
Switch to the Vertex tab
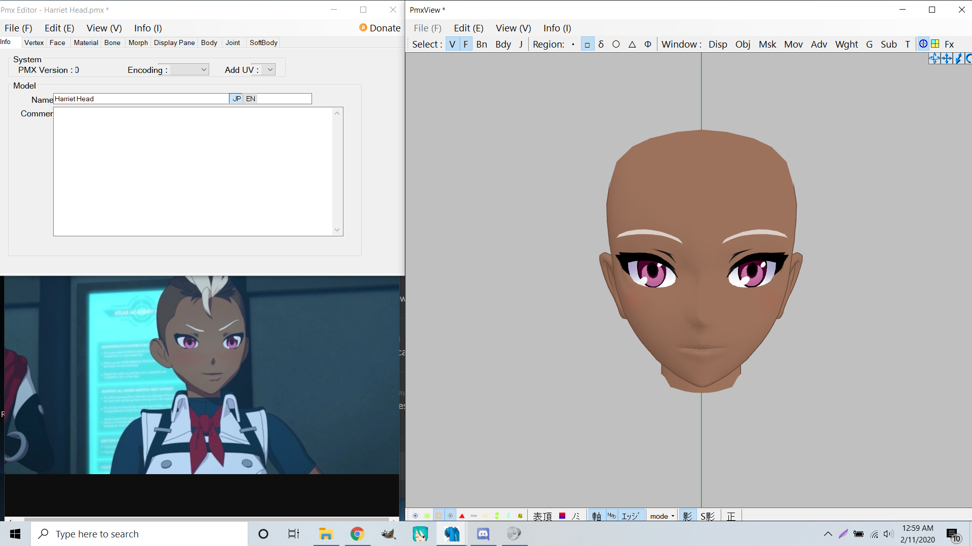[x=34, y=43]
